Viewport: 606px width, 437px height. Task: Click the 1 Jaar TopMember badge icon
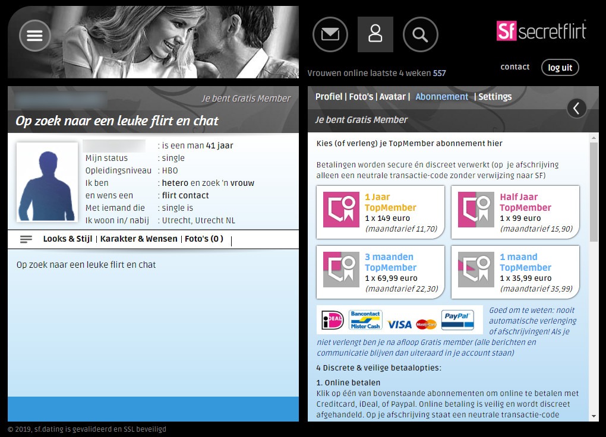click(x=341, y=210)
